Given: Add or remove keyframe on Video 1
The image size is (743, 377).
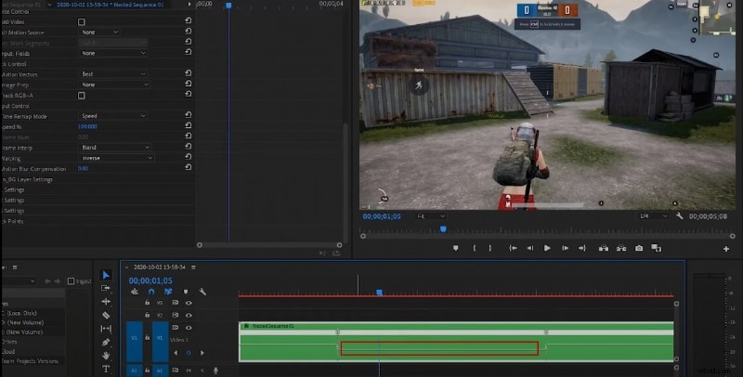Looking at the screenshot, I should [x=189, y=353].
